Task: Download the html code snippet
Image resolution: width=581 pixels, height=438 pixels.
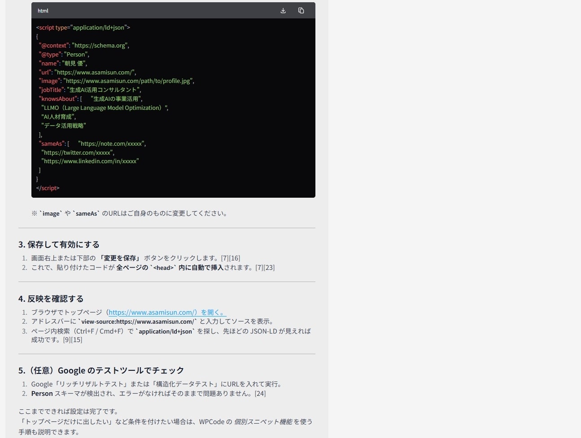Action: point(283,10)
